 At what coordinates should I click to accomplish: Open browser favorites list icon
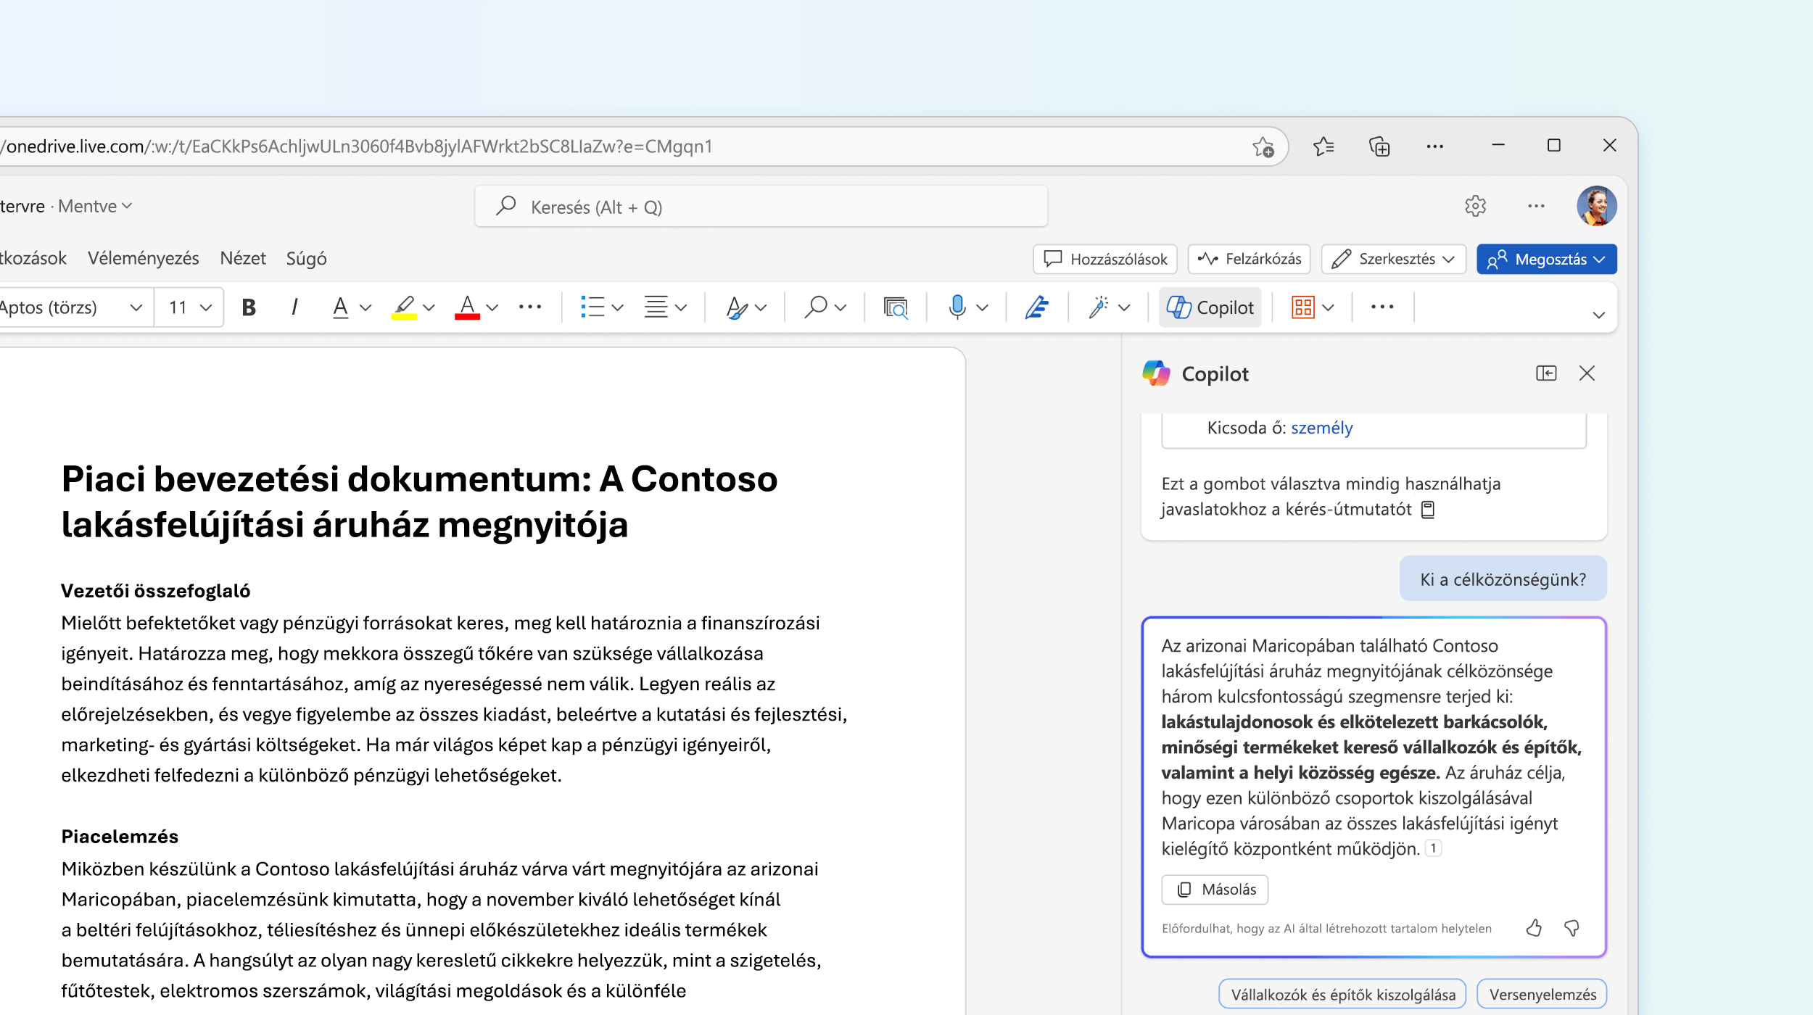pyautogui.click(x=1323, y=146)
